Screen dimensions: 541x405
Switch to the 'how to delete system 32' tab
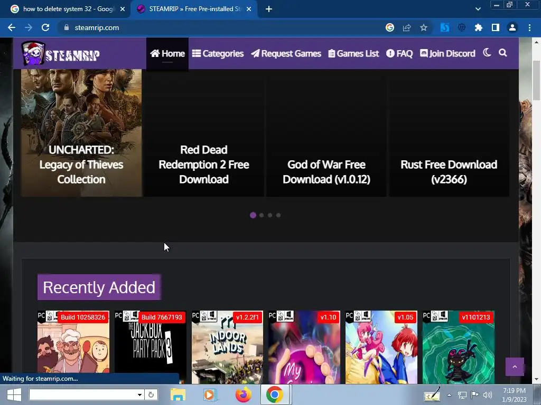tap(68, 9)
